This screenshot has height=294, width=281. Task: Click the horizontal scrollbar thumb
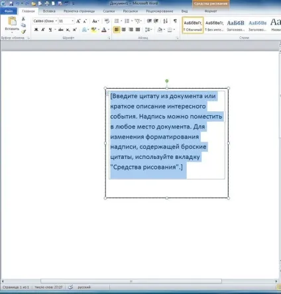(x=131, y=281)
